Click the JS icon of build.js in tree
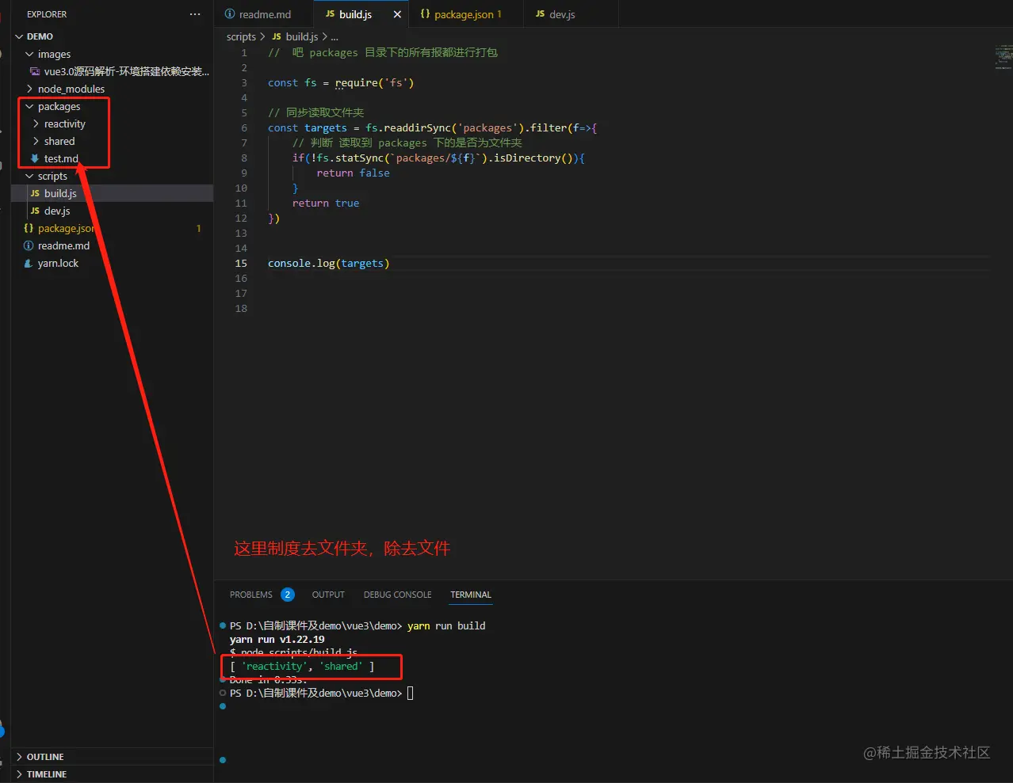 (x=35, y=193)
